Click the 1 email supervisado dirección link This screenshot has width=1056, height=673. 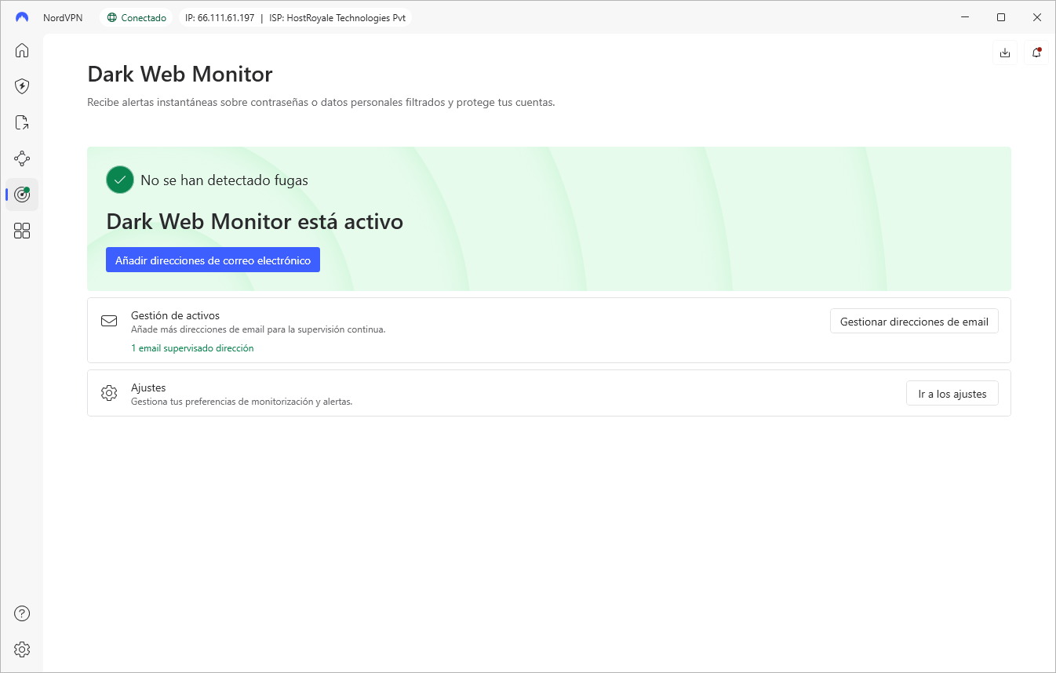(x=192, y=347)
